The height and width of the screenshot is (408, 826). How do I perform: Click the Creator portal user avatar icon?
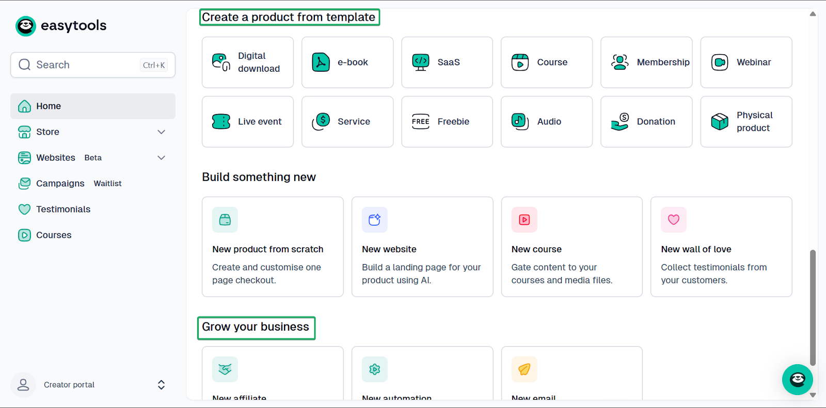[x=23, y=385]
